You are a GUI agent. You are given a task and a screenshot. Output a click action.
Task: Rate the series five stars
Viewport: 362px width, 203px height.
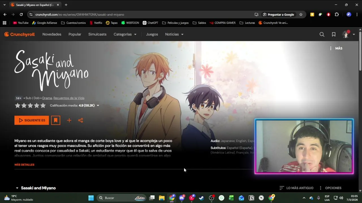(x=43, y=105)
